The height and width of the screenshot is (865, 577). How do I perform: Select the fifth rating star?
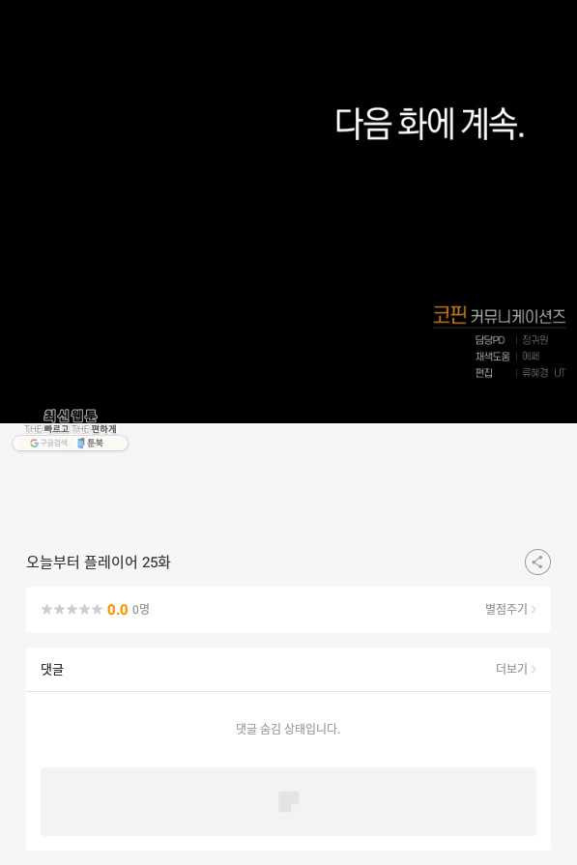coord(97,609)
